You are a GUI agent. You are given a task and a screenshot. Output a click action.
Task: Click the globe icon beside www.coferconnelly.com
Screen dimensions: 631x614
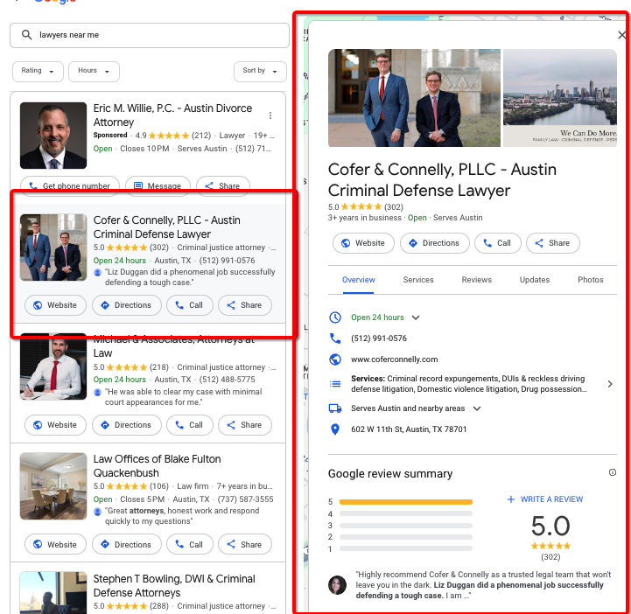pos(334,359)
